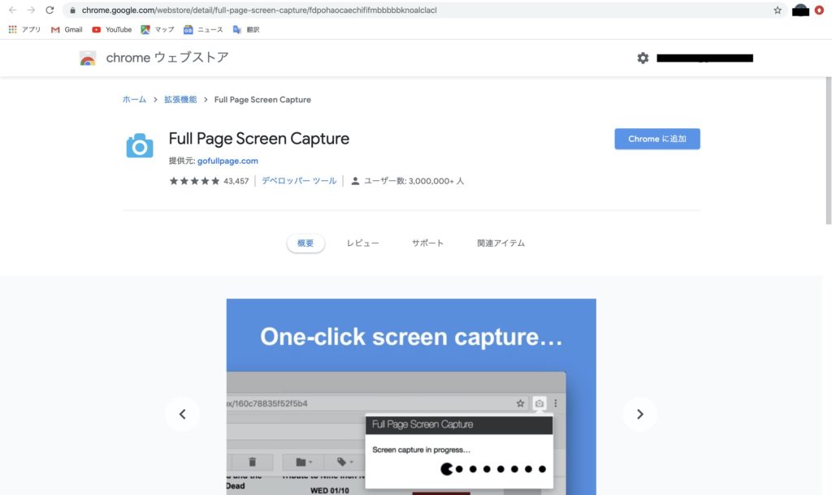View the 関連アイテム tab
This screenshot has height=495, width=832.
[500, 243]
